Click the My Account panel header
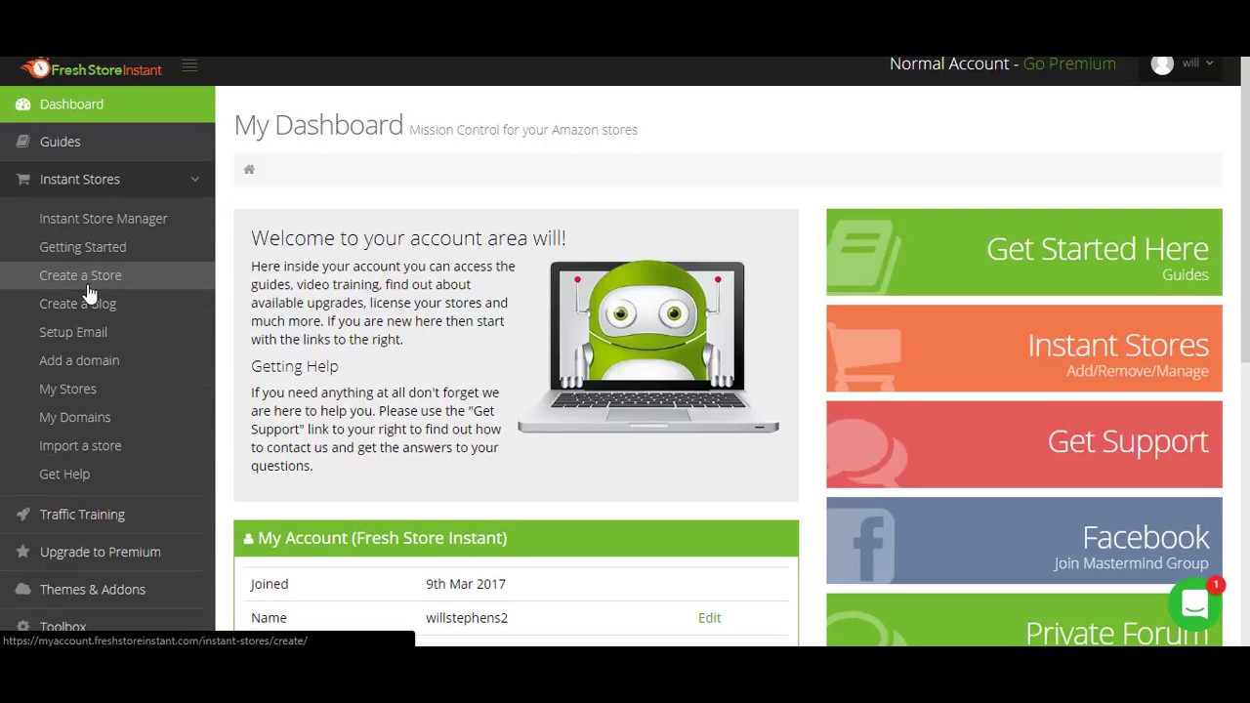Screen dimensions: 1250x703 coord(517,538)
